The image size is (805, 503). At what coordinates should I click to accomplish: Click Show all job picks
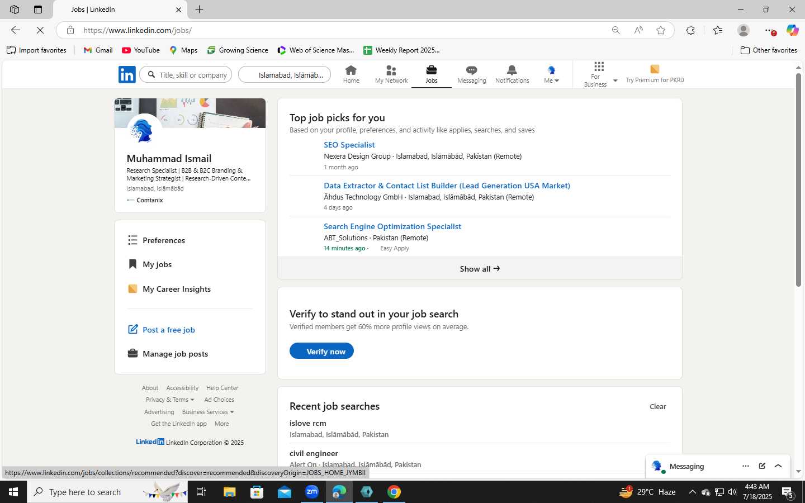pos(480,269)
